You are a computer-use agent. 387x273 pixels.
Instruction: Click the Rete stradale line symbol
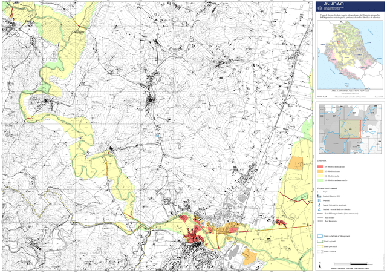(x=320, y=218)
